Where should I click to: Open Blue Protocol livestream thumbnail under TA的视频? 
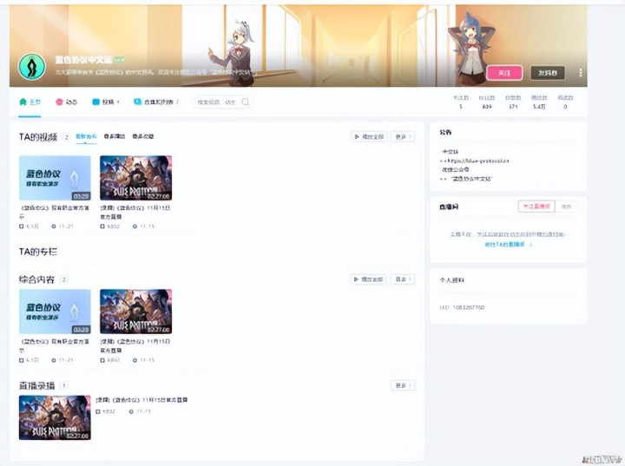136,178
